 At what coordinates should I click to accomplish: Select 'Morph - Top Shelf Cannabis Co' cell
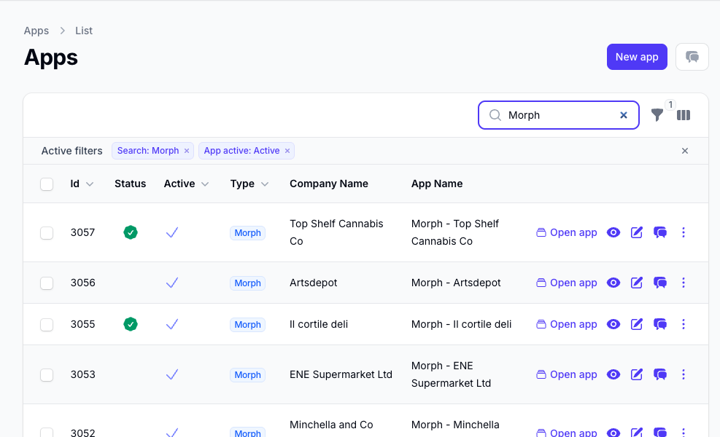coord(455,232)
